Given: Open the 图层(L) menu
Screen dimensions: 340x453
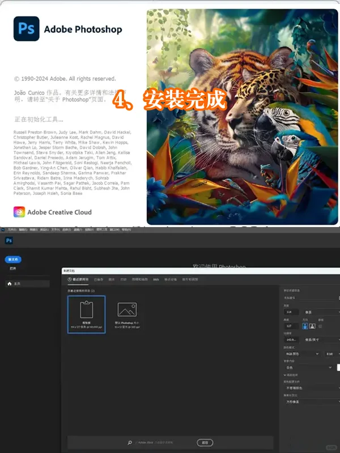Looking at the screenshot, I should 44,230.
